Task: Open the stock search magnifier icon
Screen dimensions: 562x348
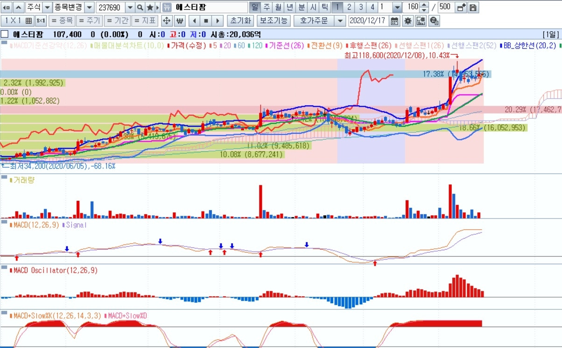Action: click(140, 7)
